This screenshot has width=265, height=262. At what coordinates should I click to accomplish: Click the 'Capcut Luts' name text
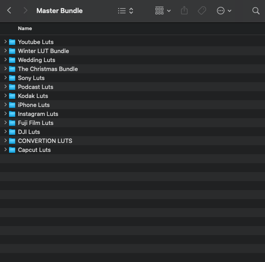(x=34, y=150)
